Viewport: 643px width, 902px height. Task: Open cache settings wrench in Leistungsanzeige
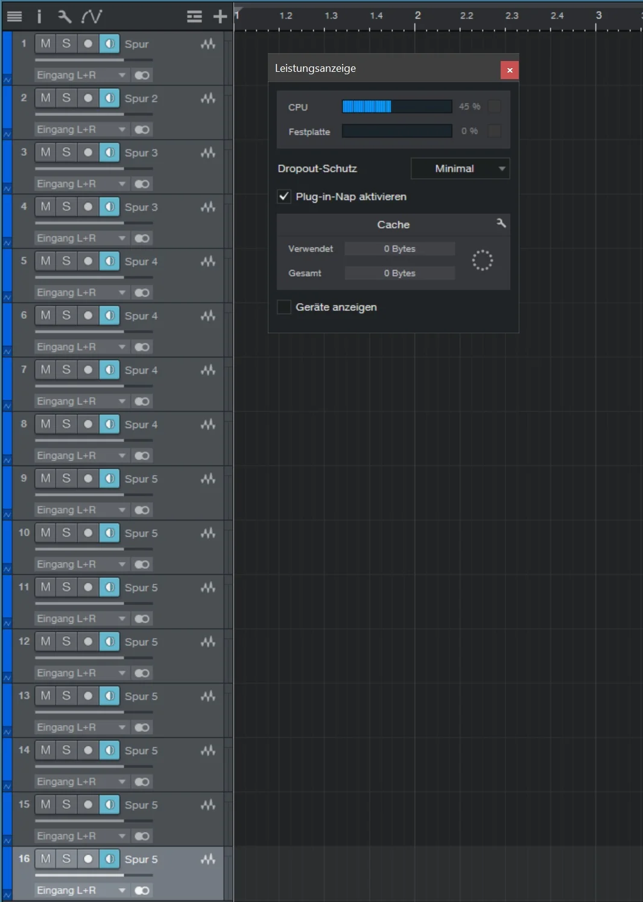tap(501, 223)
